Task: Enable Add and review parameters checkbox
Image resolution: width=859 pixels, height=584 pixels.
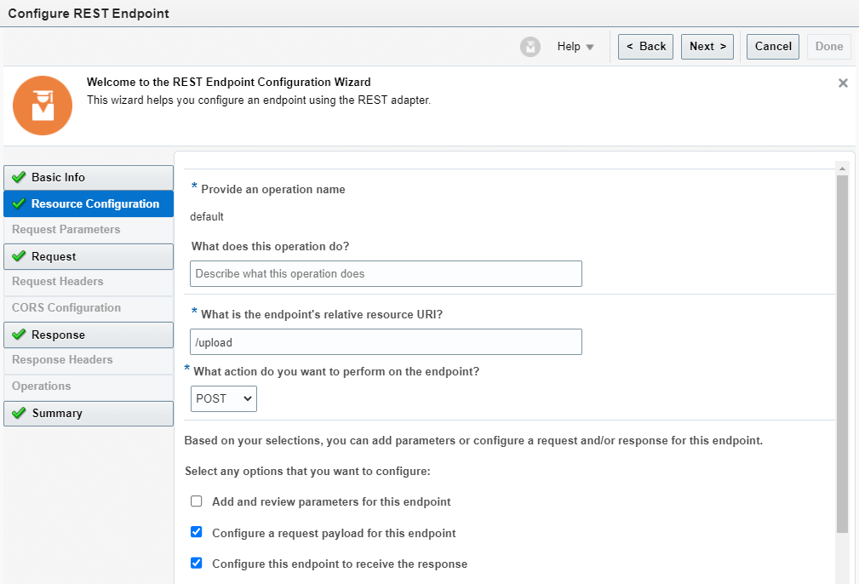Action: pyautogui.click(x=197, y=501)
